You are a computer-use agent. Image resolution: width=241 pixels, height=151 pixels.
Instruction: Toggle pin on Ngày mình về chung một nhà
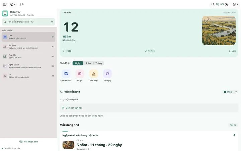tap(234, 135)
